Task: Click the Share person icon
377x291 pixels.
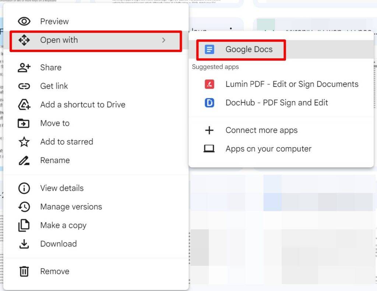Action: 24,67
